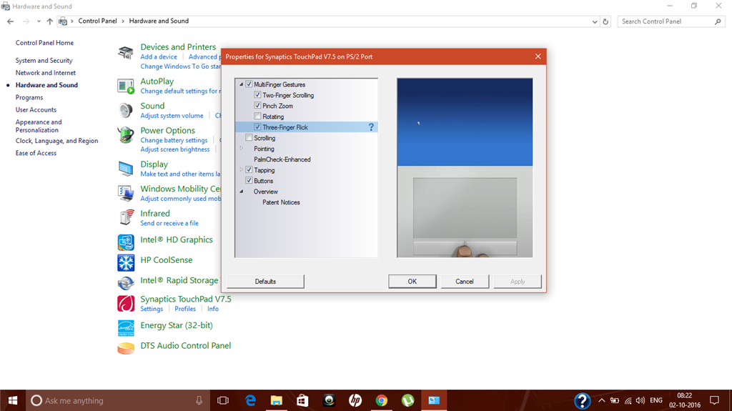Click the Adjust screen brightness link

pyautogui.click(x=175, y=149)
